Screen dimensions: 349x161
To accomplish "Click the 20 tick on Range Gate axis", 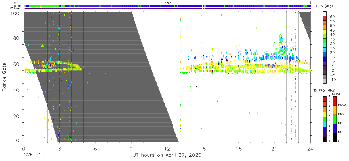I will [16, 116].
